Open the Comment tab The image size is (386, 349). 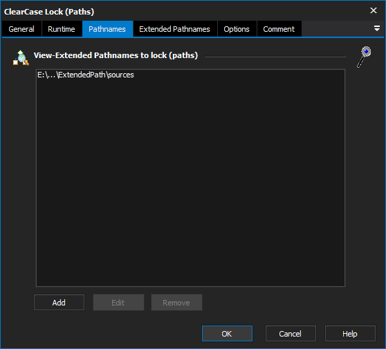tap(279, 29)
